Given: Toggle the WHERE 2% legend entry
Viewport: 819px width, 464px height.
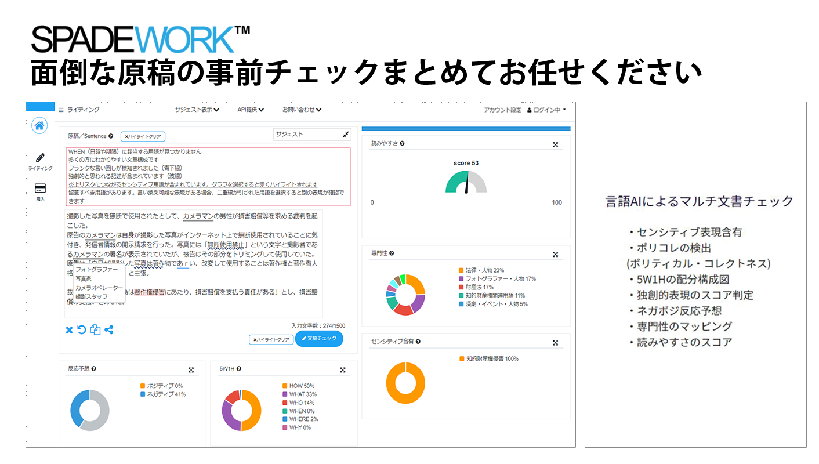Looking at the screenshot, I should click(300, 419).
